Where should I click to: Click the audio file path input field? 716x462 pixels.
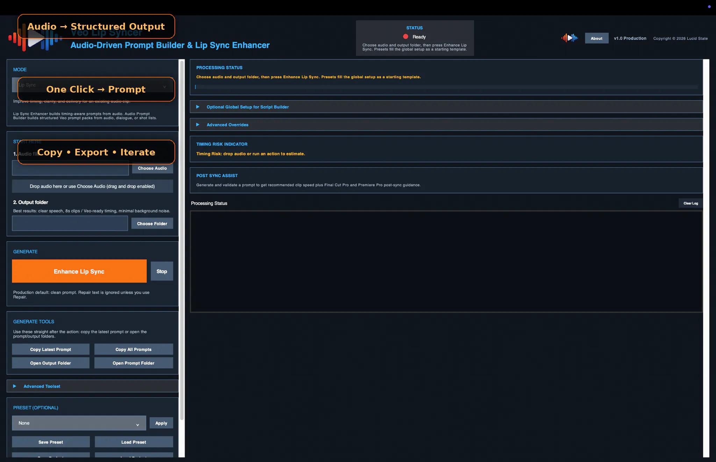(x=70, y=168)
